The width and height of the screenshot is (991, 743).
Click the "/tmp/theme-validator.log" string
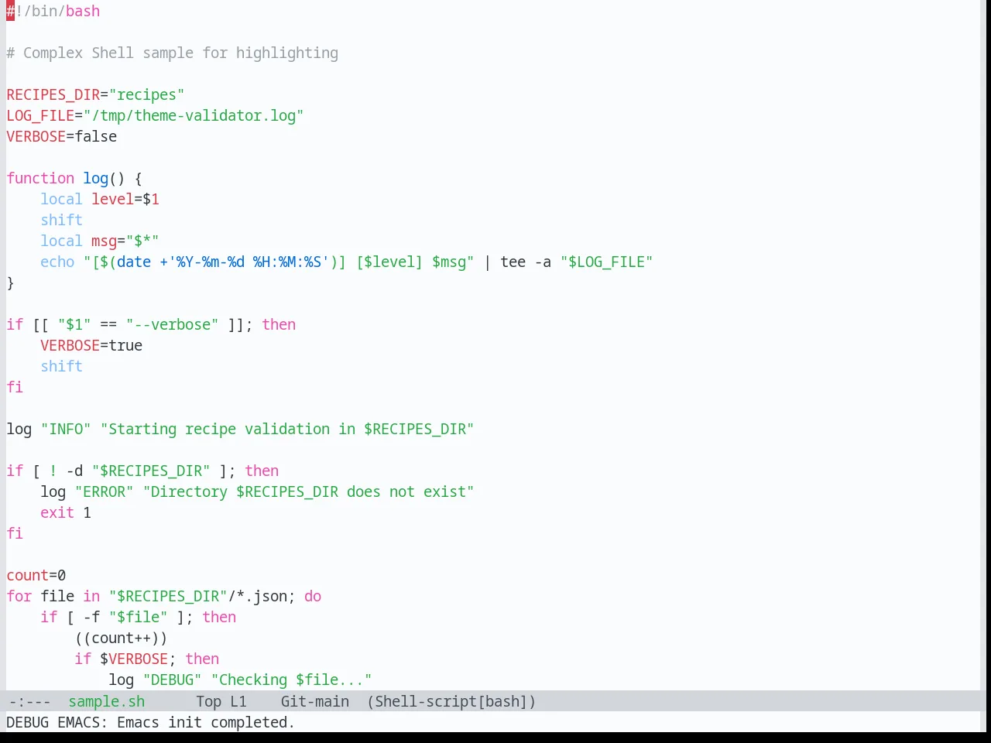point(194,116)
